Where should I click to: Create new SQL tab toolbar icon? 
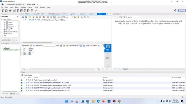pos(3,10)
